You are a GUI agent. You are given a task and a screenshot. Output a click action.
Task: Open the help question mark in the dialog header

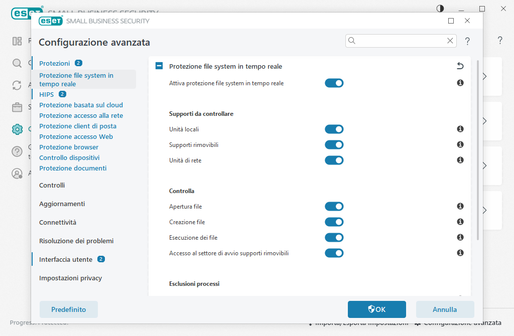coord(467,41)
